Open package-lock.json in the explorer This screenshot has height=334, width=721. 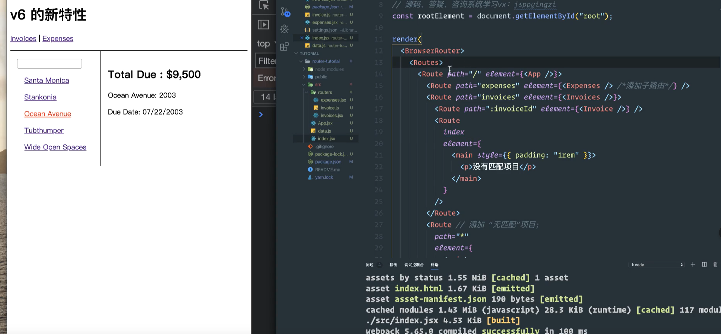coord(331,154)
